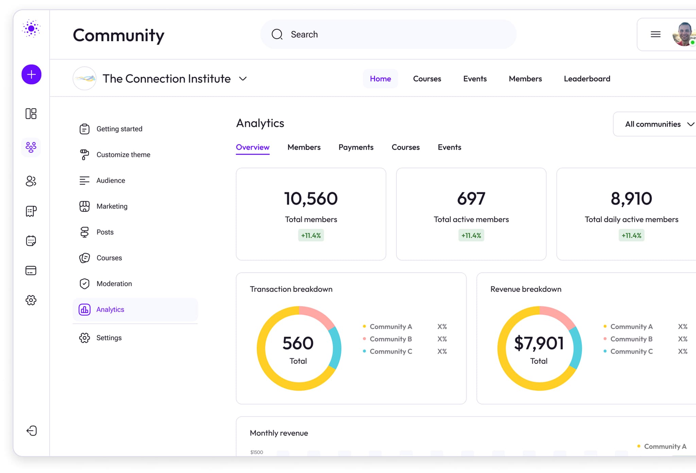Select the Overview analytics tab

(x=253, y=147)
